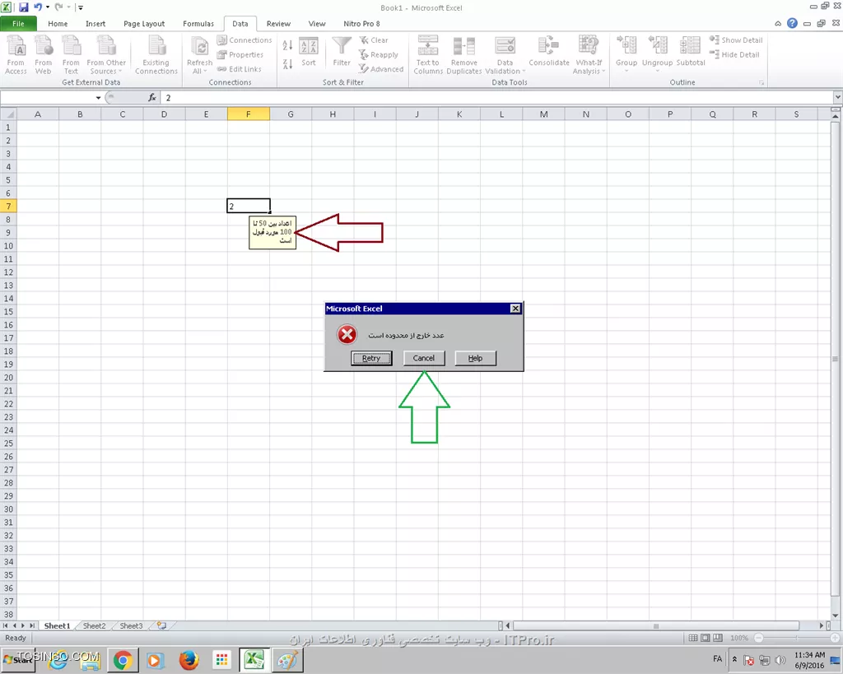Click the zoom out minus button

(x=758, y=638)
